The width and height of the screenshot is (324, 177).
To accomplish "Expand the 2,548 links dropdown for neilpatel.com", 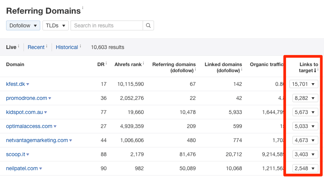I will 305,168.
